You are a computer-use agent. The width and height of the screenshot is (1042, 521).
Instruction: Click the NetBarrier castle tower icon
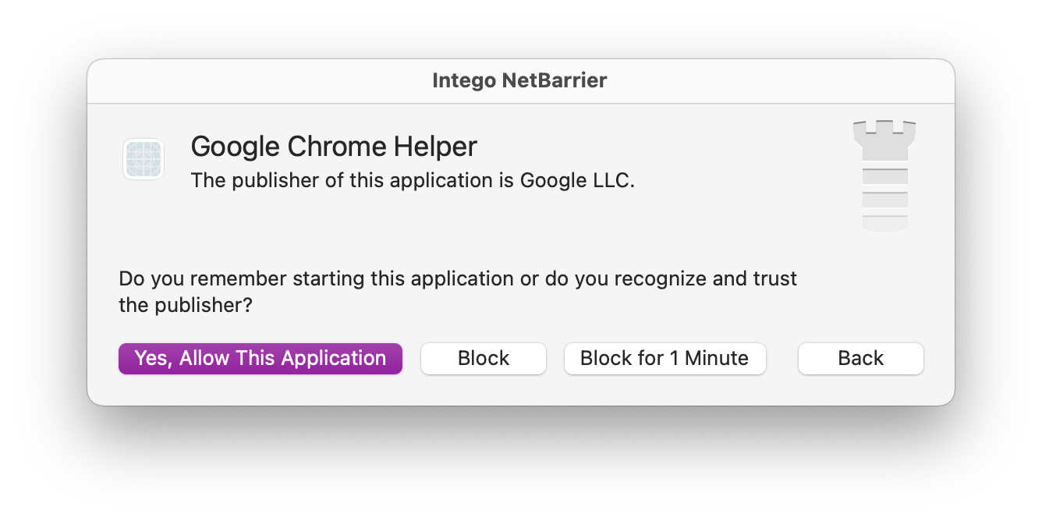pos(884,176)
